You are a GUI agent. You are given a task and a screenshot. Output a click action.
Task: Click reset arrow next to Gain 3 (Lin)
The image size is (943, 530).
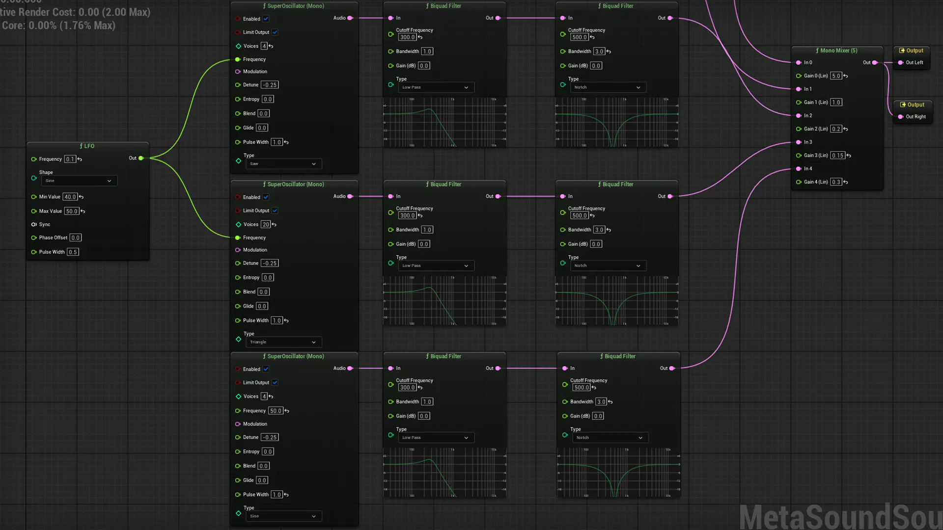pyautogui.click(x=849, y=156)
